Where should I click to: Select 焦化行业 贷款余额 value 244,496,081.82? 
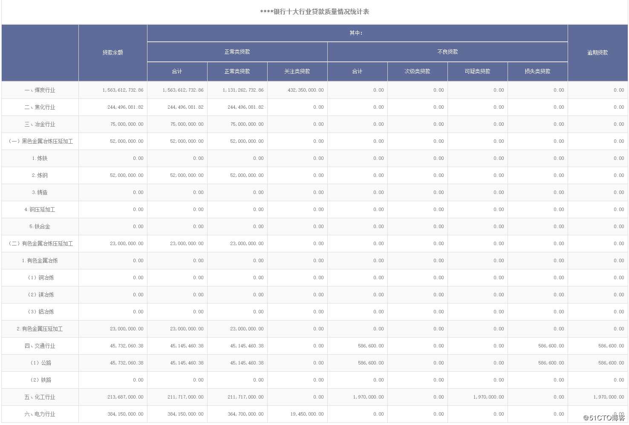125,107
